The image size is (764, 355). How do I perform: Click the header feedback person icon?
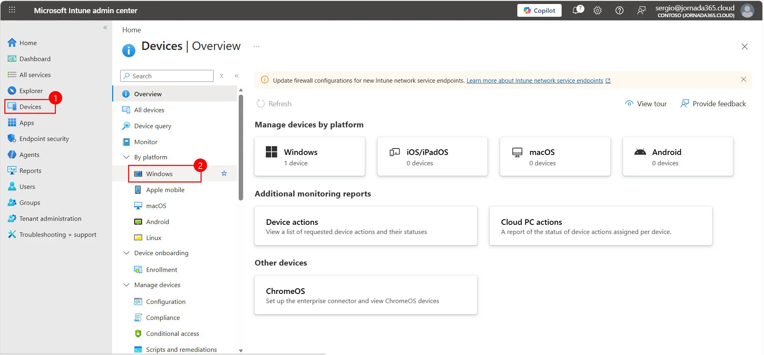641,10
